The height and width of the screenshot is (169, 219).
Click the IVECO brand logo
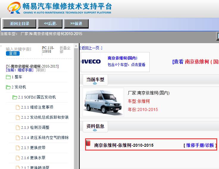point(91,62)
